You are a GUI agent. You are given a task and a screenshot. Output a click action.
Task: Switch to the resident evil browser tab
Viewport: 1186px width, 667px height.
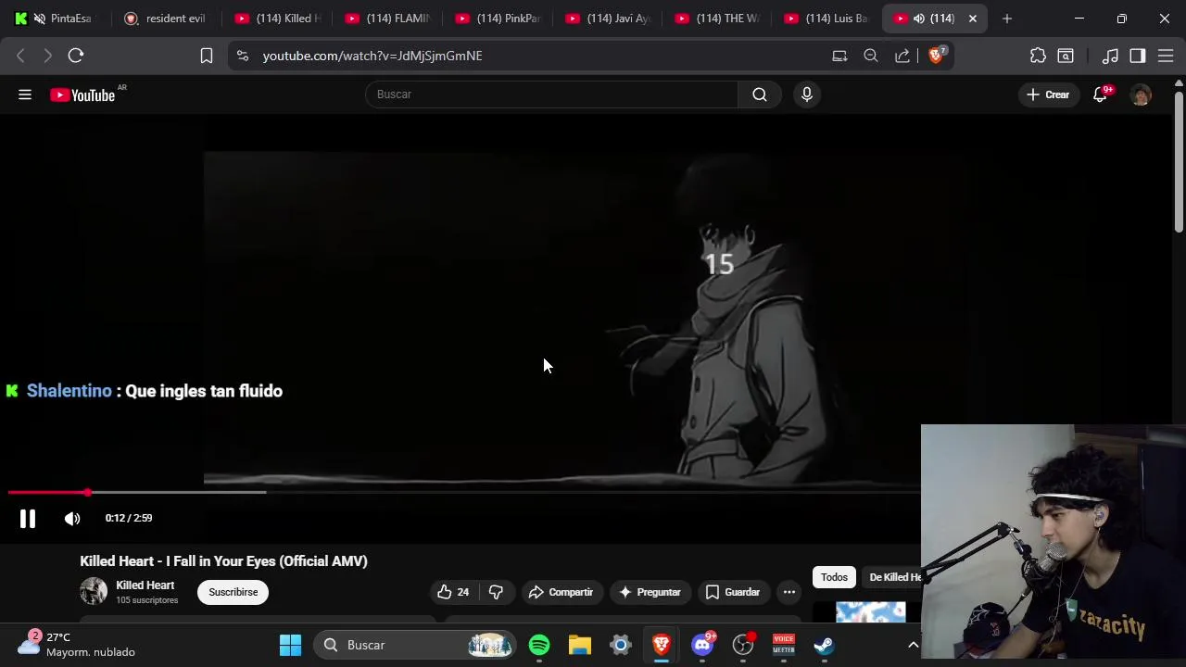click(x=165, y=19)
